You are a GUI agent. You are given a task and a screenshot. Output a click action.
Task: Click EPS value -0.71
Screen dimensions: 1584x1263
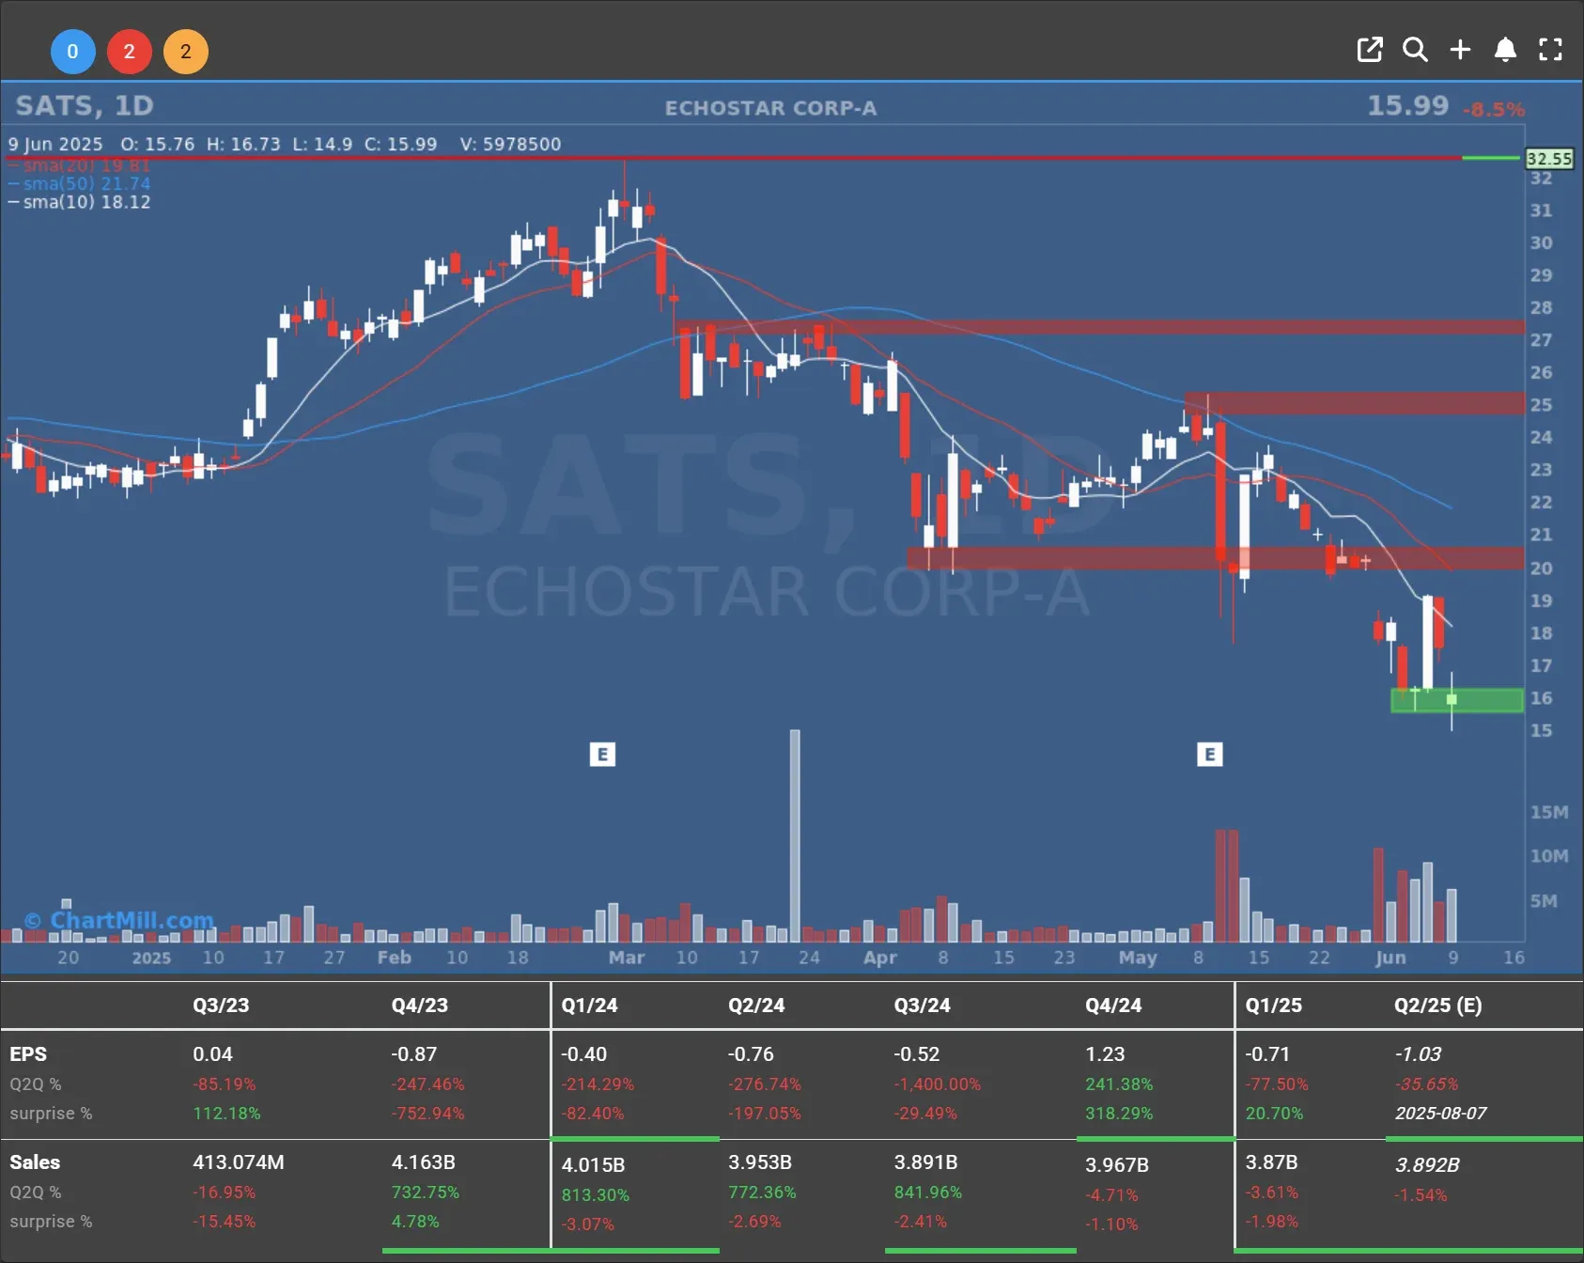(1266, 1054)
